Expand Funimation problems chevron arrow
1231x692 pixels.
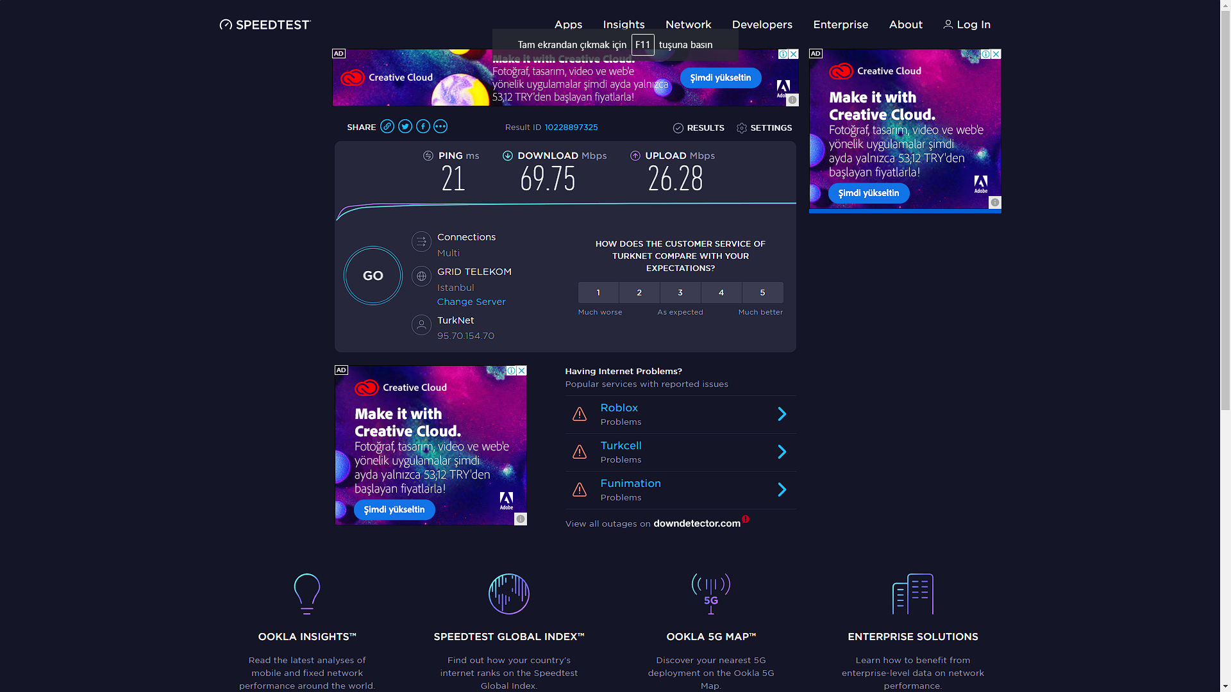click(782, 490)
